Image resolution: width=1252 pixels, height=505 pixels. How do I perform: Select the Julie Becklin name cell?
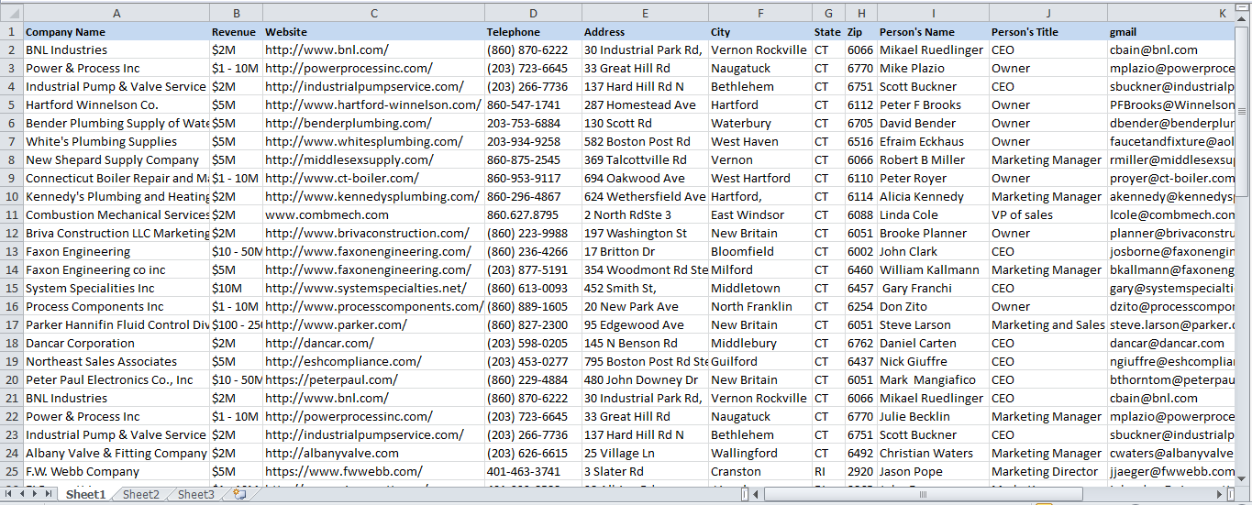pos(933,416)
